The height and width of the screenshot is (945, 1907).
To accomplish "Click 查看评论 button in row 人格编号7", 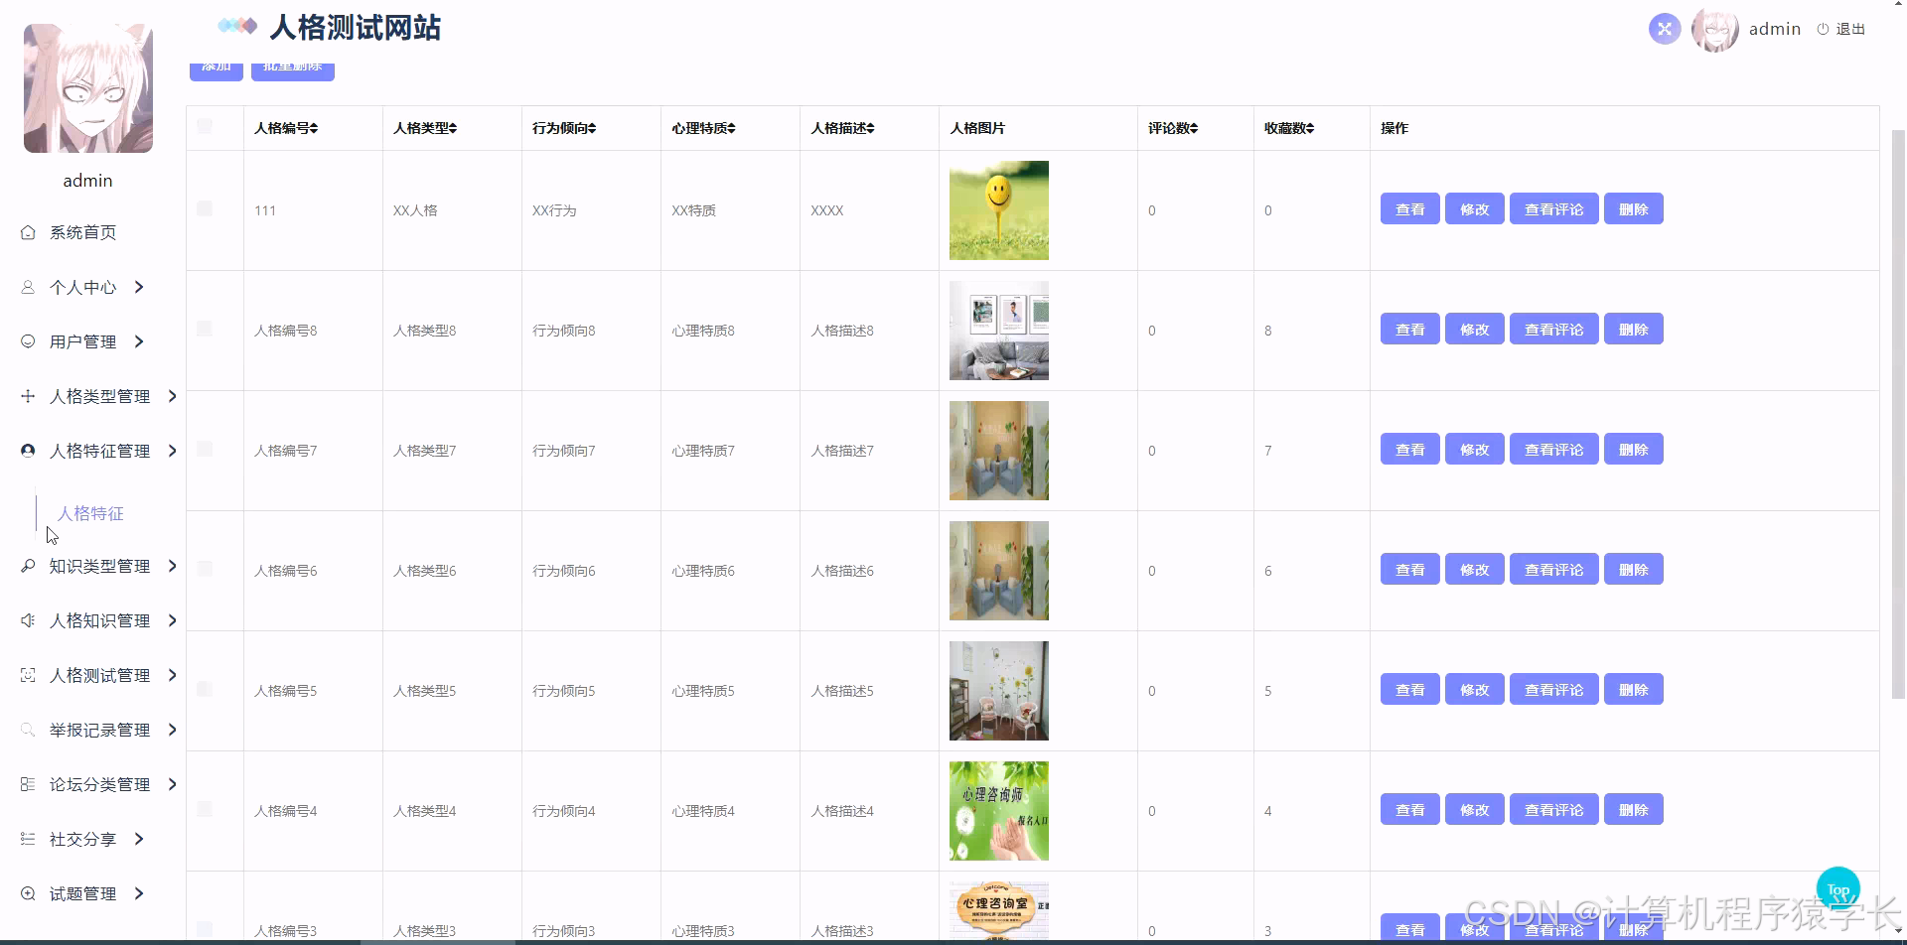I will [x=1554, y=450].
